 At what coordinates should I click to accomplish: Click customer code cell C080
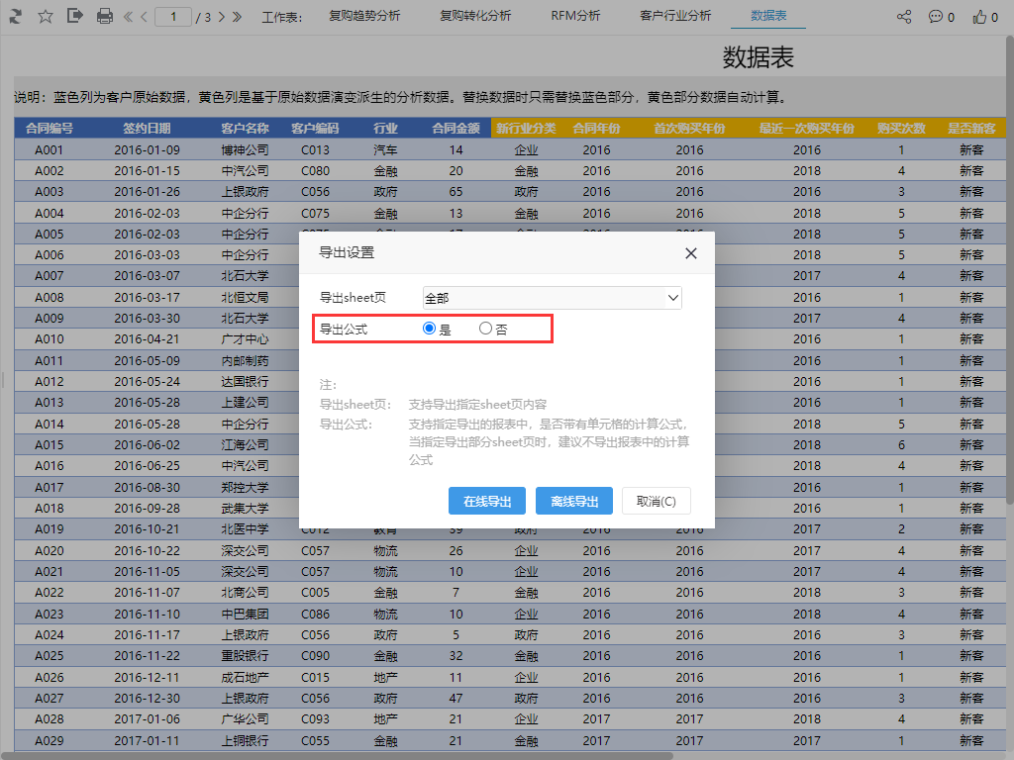point(315,170)
